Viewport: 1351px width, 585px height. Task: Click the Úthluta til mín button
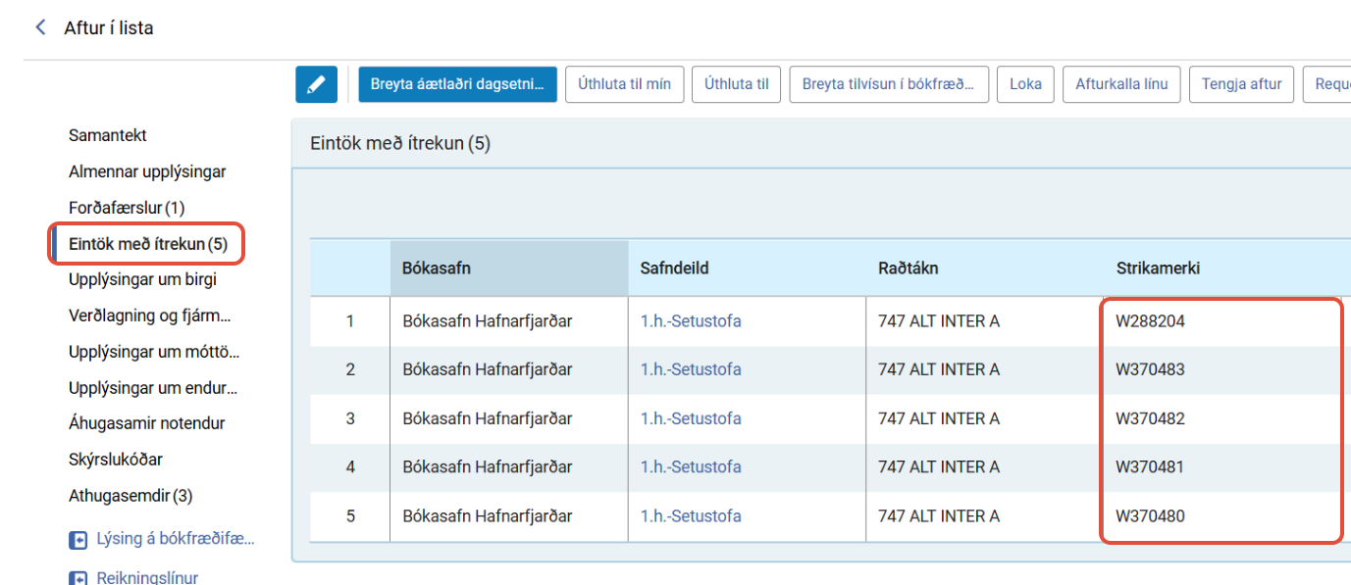pos(624,84)
